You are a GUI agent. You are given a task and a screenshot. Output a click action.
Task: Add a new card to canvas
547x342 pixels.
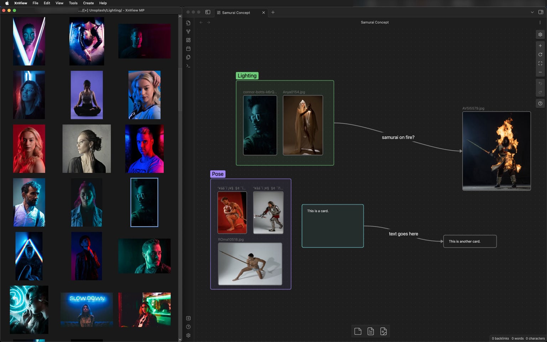pyautogui.click(x=358, y=331)
